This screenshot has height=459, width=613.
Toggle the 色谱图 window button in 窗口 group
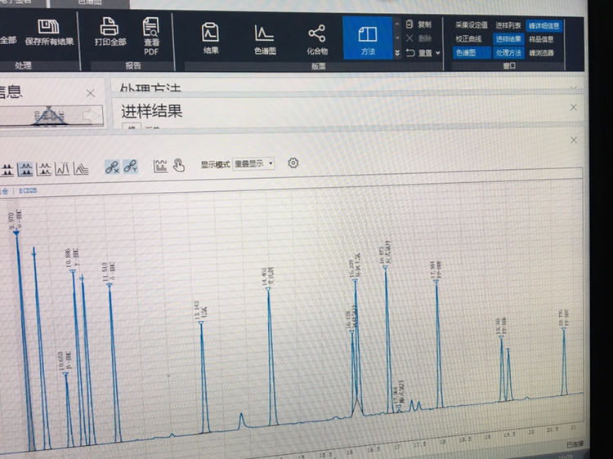click(472, 53)
